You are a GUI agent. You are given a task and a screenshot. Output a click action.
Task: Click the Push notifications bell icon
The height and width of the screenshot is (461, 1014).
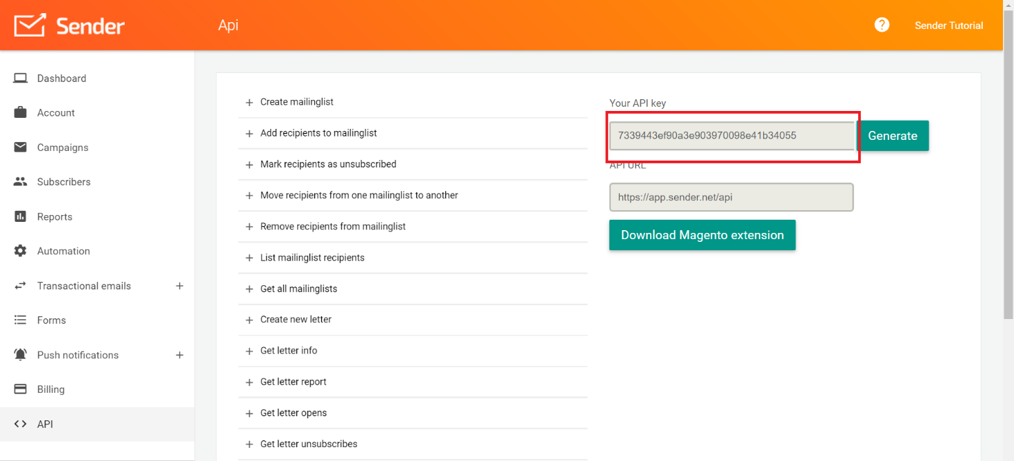pyautogui.click(x=21, y=354)
